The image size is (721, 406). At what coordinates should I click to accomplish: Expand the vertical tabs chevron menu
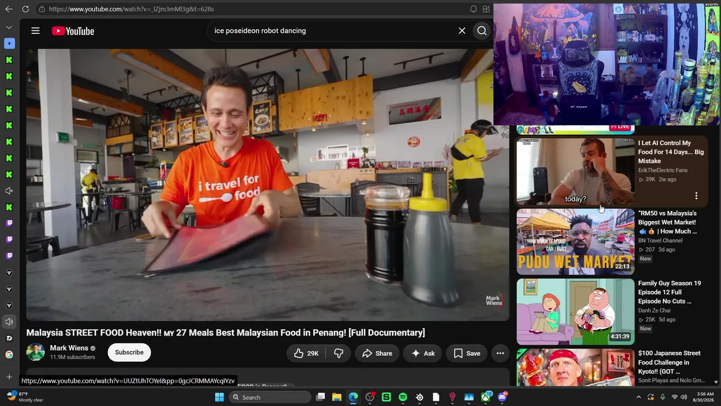9,27
